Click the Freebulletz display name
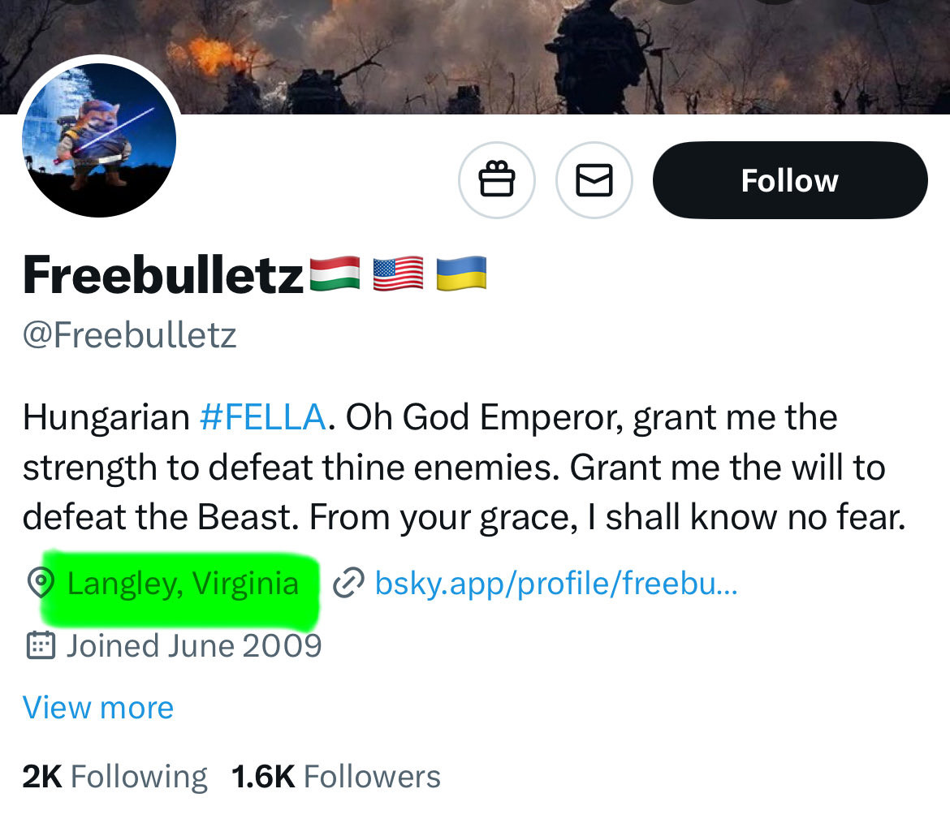The image size is (950, 832). (x=163, y=275)
